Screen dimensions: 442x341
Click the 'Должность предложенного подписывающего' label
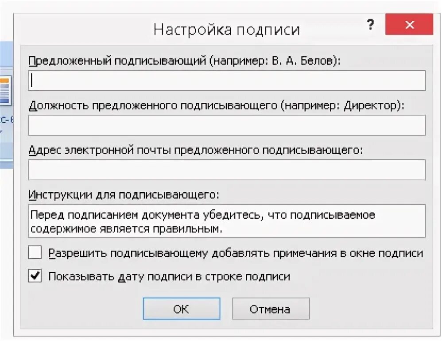[217, 105]
